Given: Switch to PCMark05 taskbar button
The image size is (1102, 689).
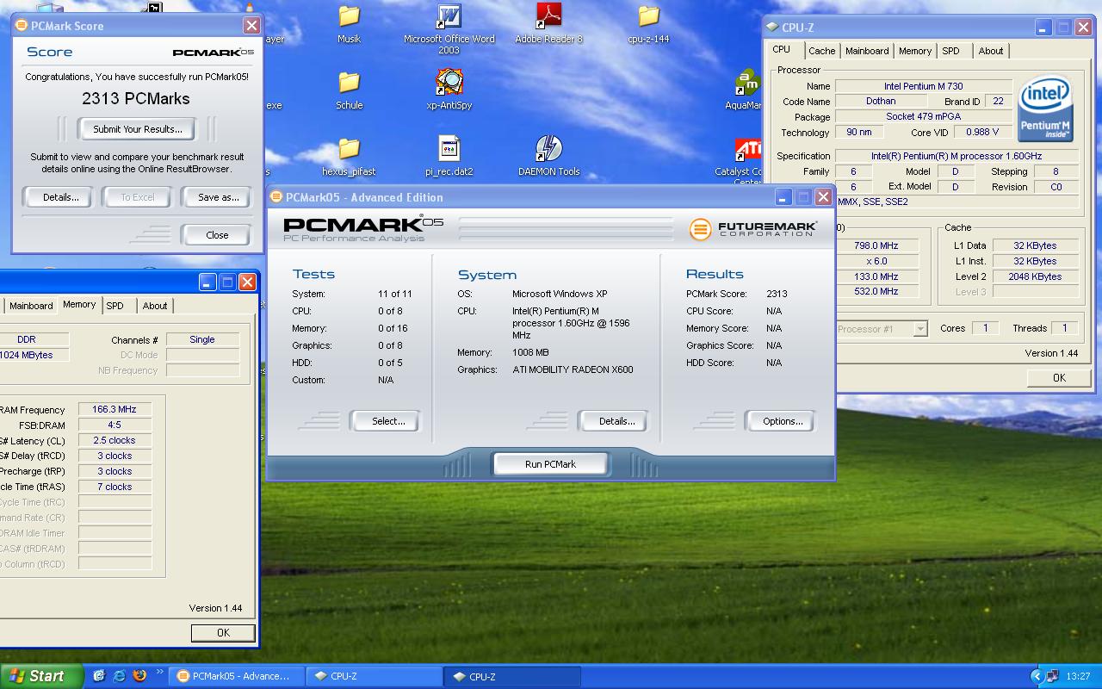Looking at the screenshot, I should (x=235, y=676).
